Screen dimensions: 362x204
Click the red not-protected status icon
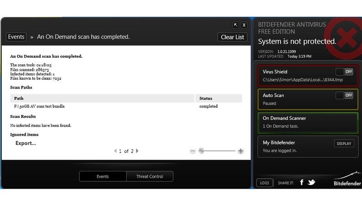pos(346,37)
